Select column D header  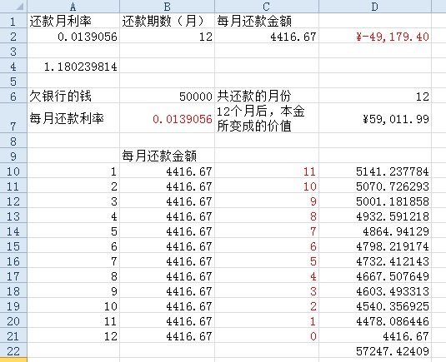pyautogui.click(x=375, y=7)
